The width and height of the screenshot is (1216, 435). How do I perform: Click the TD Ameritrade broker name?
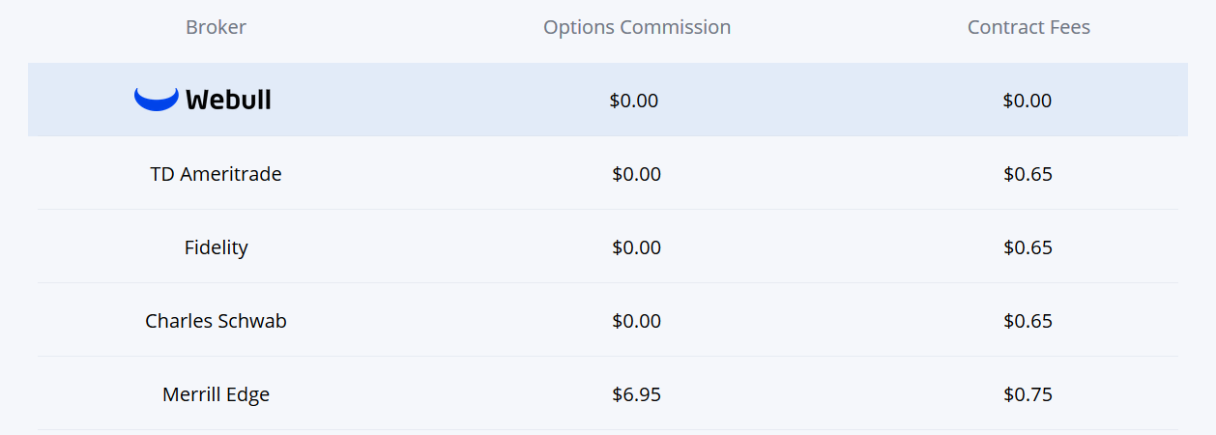coord(217,174)
